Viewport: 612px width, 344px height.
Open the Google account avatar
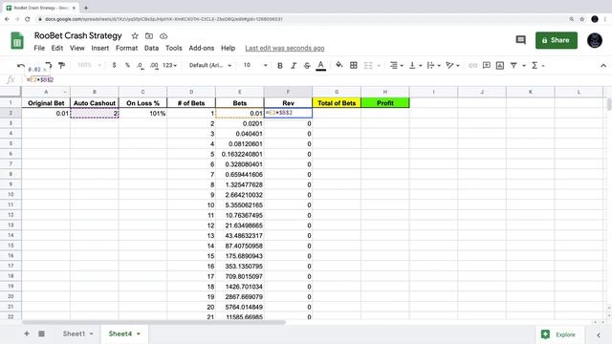click(595, 40)
